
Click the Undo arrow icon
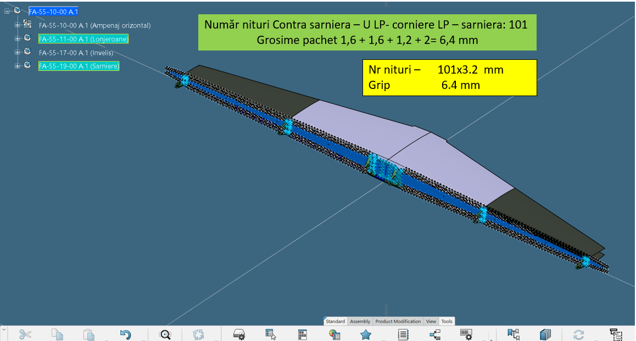126,334
